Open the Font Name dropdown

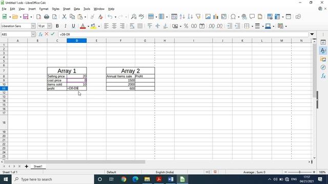pyautogui.click(x=33, y=26)
